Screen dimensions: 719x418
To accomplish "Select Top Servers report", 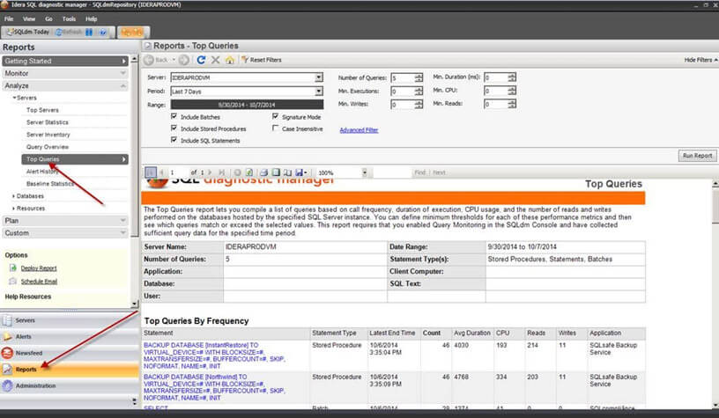I will (42, 110).
